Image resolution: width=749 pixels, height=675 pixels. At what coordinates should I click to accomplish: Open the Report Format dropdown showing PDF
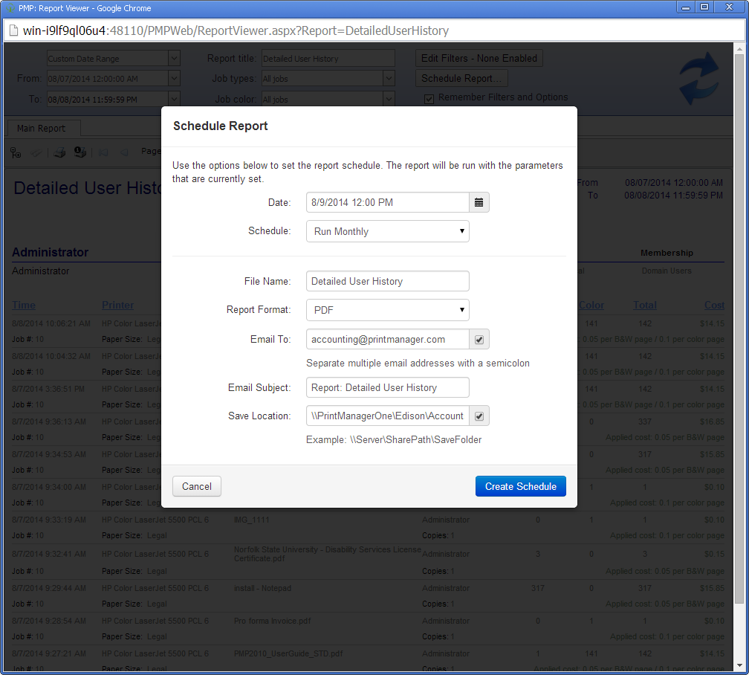pos(387,310)
